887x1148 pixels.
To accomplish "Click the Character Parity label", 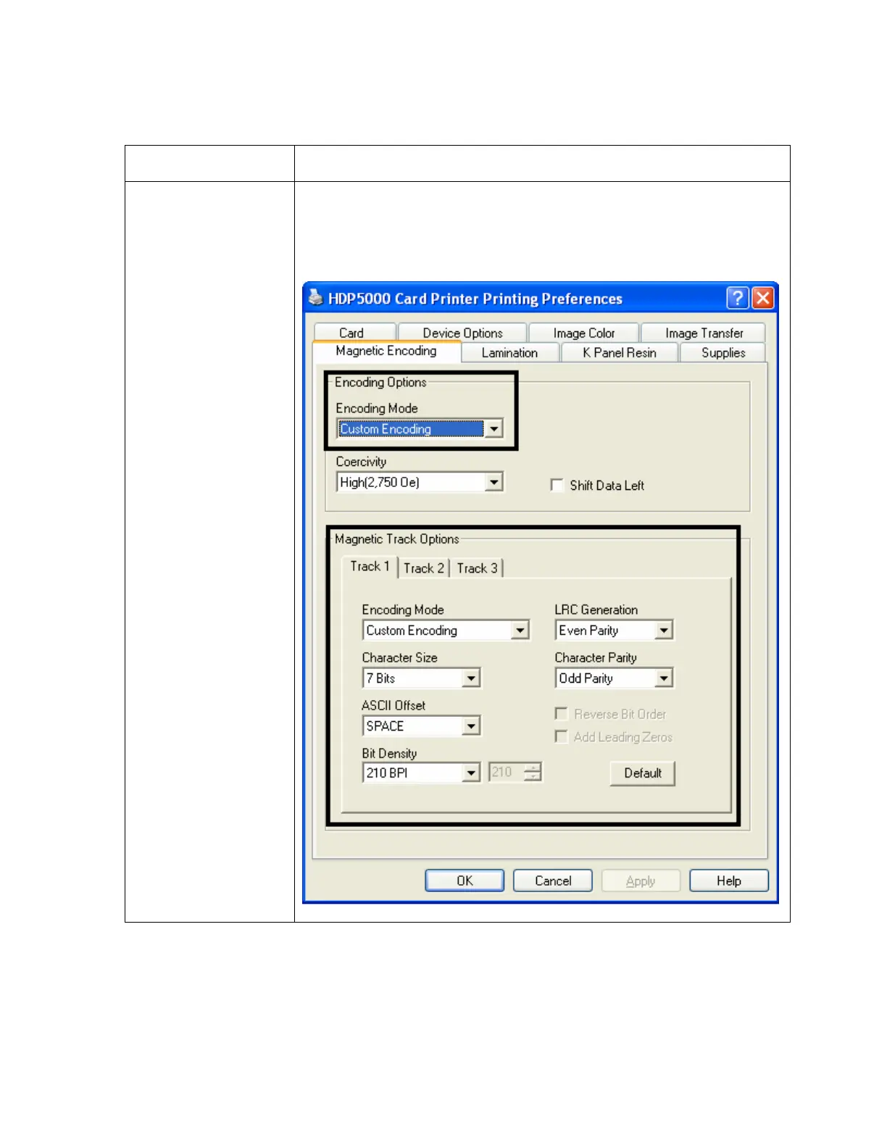I will 596,658.
